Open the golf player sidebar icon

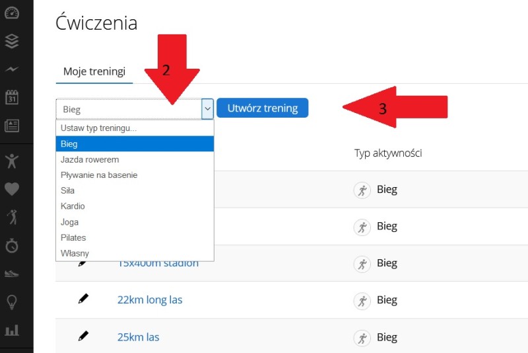13,217
